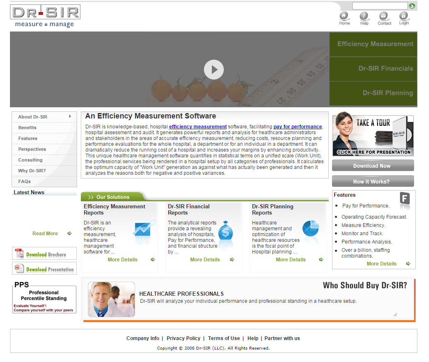Click arrow icon next to Financial More Details

point(232,259)
